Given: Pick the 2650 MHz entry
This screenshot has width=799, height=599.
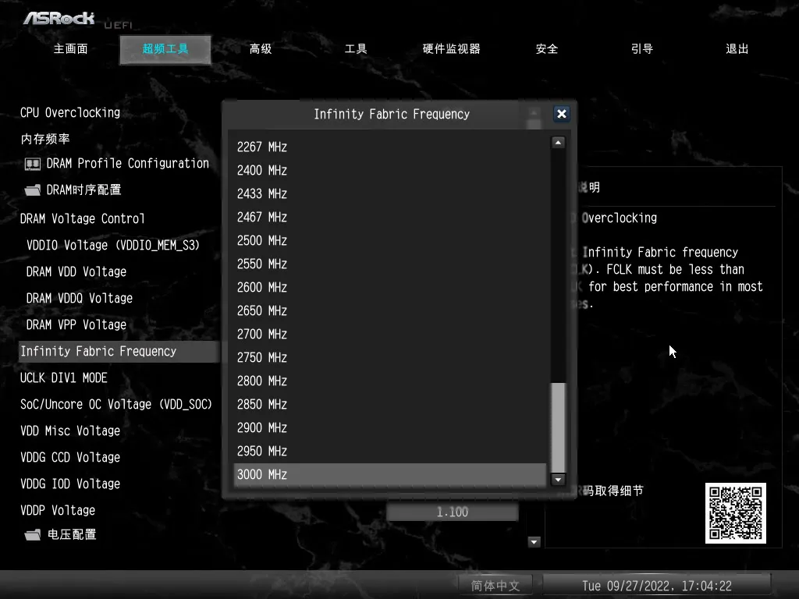Looking at the screenshot, I should [390, 311].
